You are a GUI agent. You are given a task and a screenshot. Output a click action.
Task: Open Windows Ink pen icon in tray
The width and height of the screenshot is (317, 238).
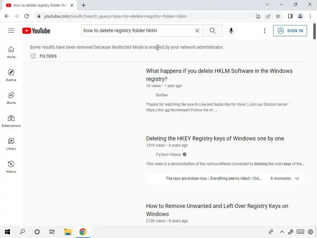tap(291, 232)
